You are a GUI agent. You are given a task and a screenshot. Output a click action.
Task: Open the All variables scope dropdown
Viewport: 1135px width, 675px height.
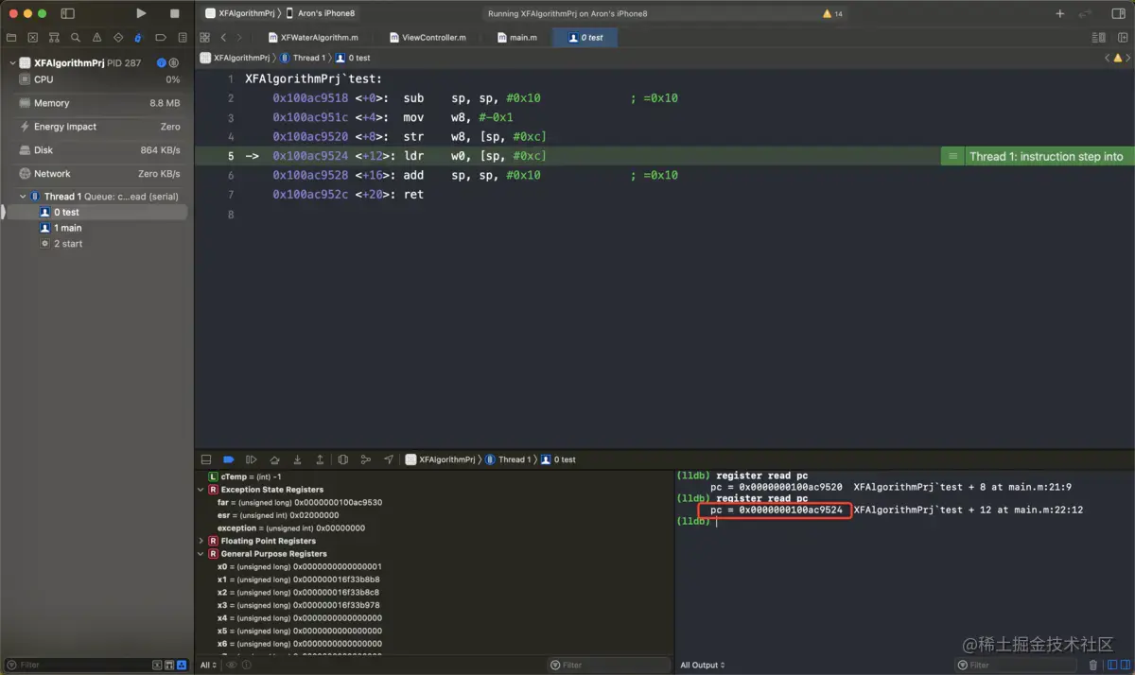209,666
